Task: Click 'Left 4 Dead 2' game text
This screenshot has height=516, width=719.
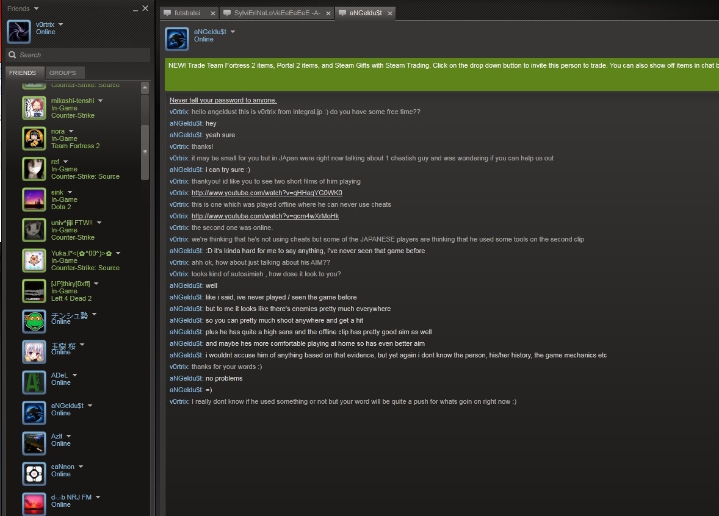Action: coord(71,298)
